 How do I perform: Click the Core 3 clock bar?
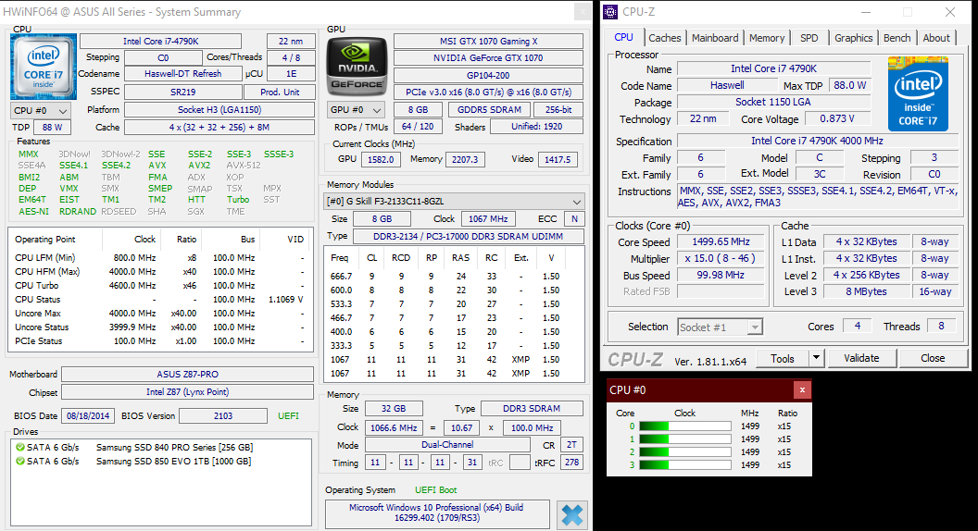pos(684,465)
